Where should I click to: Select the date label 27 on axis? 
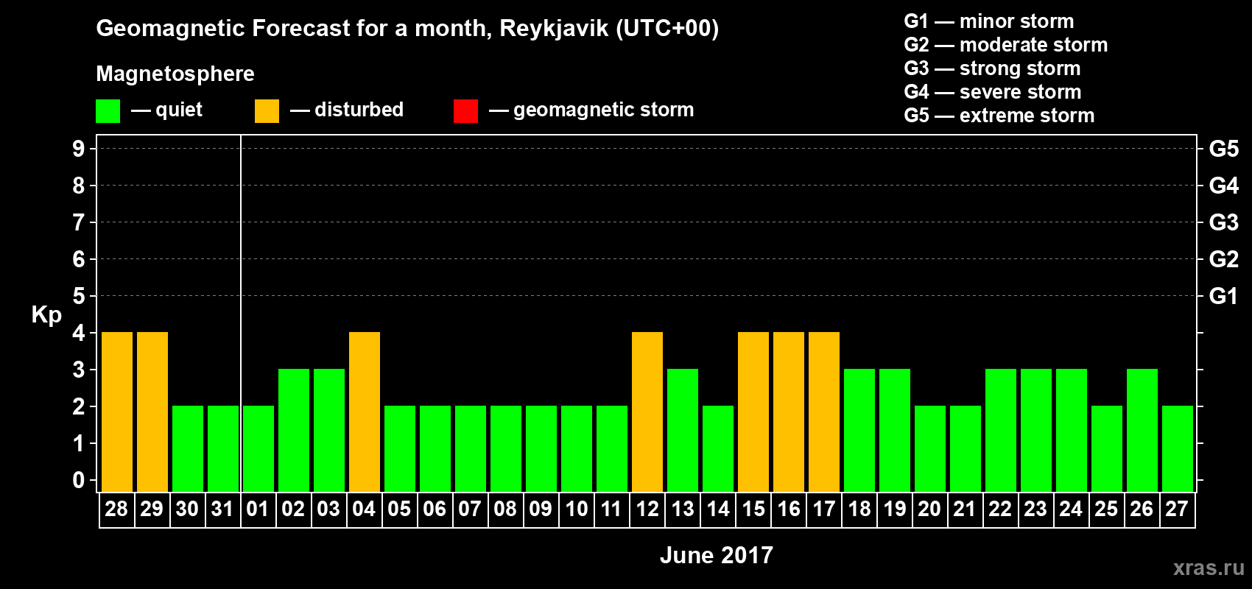1177,509
